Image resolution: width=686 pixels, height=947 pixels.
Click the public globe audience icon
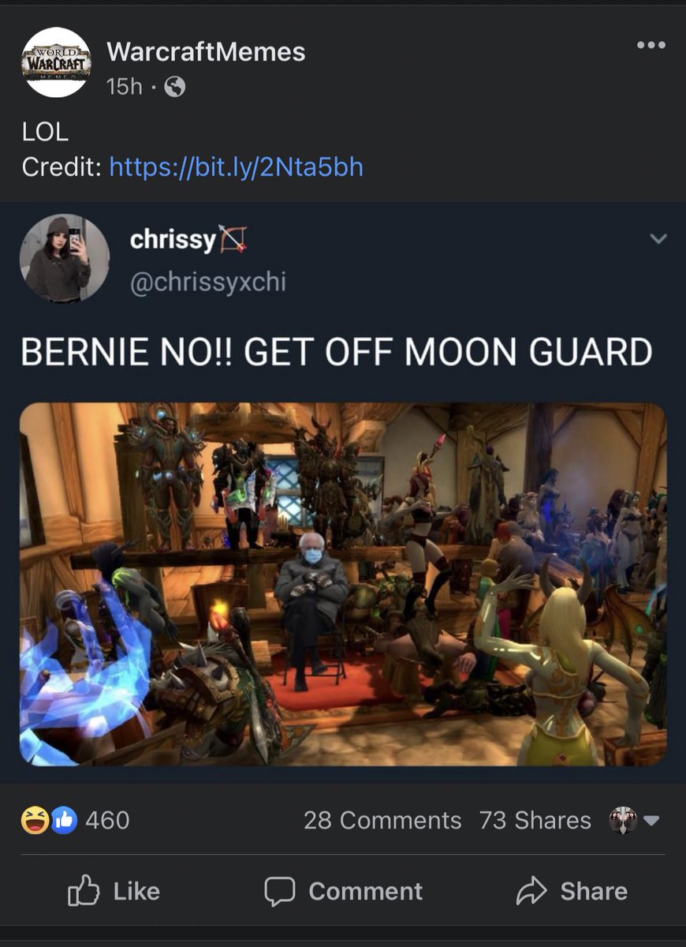[x=174, y=87]
